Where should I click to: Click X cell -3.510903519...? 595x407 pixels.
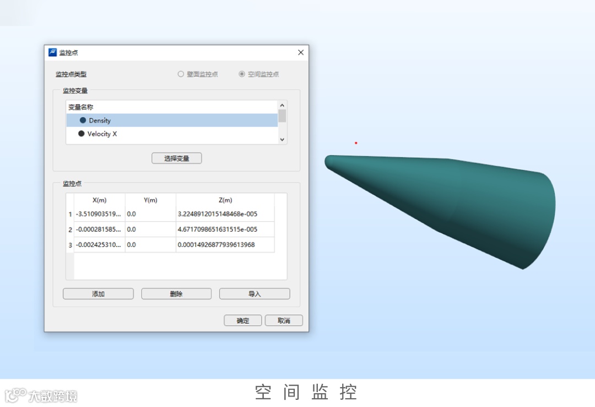(x=99, y=214)
